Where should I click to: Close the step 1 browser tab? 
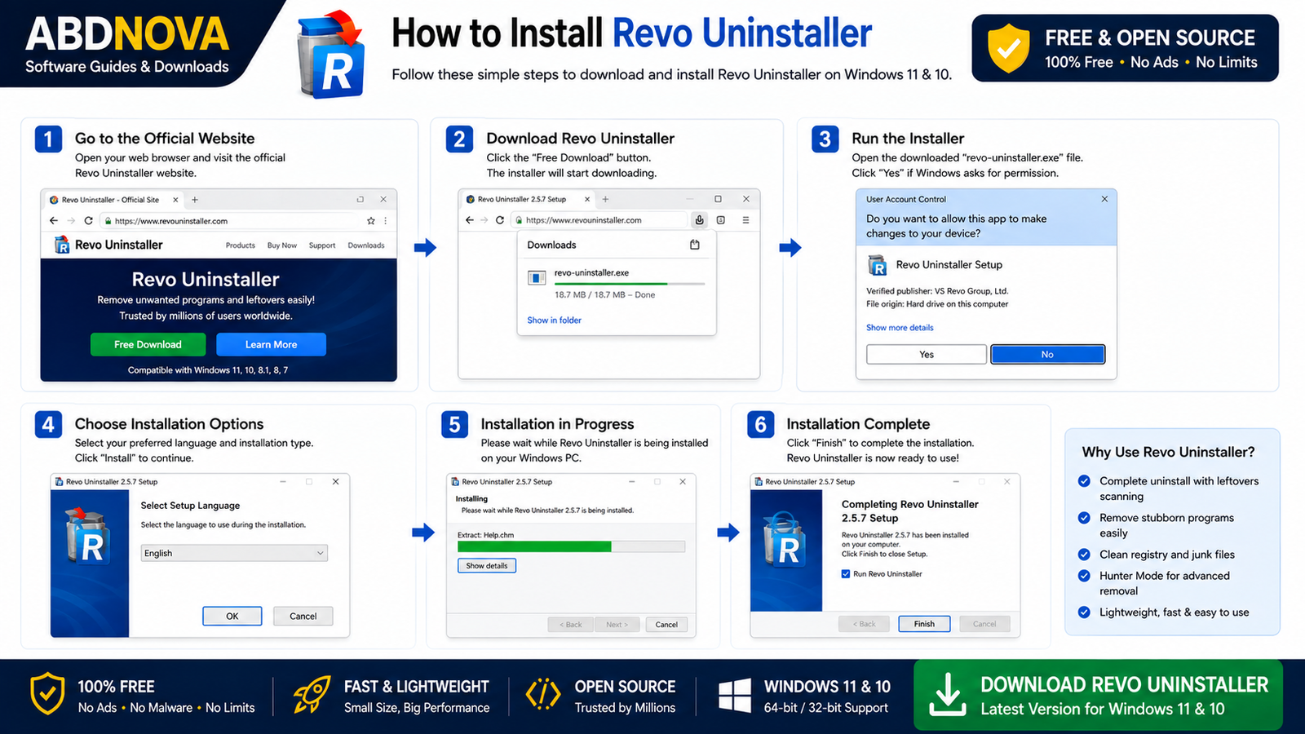(x=175, y=200)
